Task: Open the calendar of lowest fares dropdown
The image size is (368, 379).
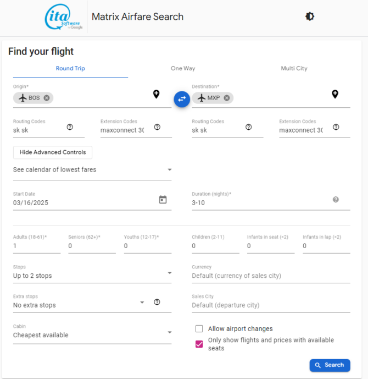Action: pyautogui.click(x=92, y=170)
